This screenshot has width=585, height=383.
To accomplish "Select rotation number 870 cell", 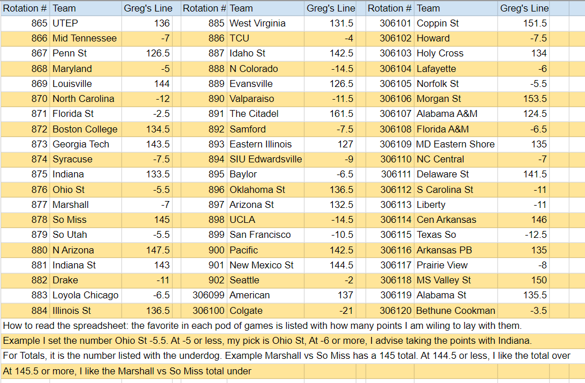I will pos(25,98).
